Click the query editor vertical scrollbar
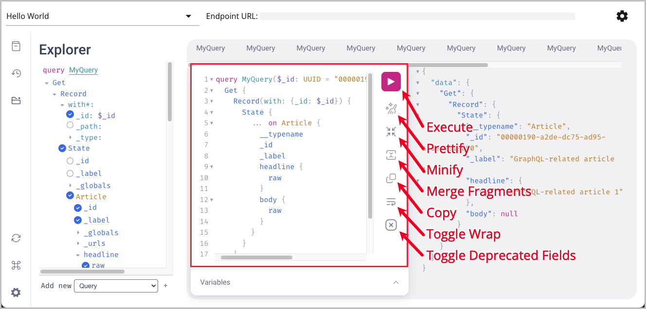The height and width of the screenshot is (309, 646). (370, 146)
